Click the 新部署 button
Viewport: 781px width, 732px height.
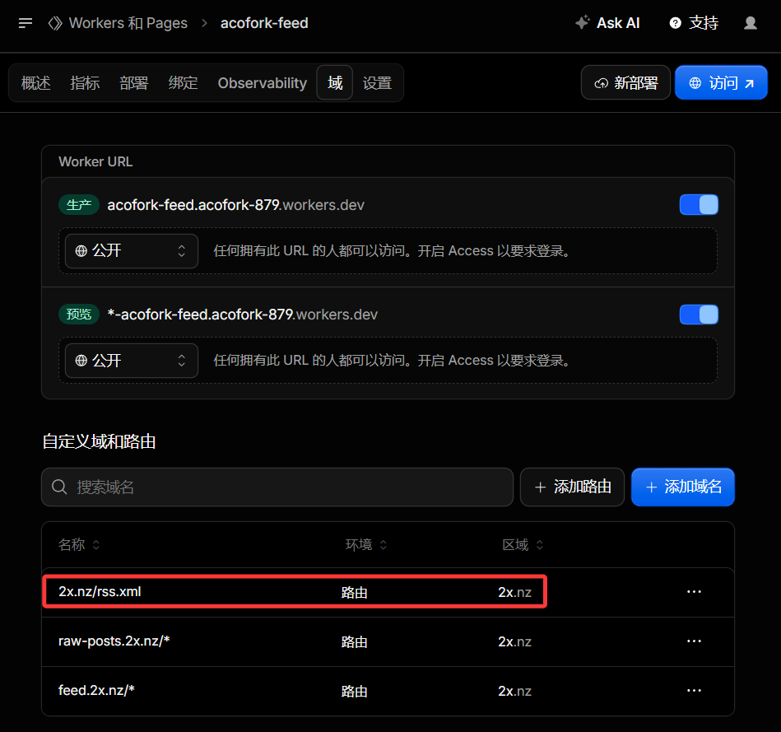625,82
